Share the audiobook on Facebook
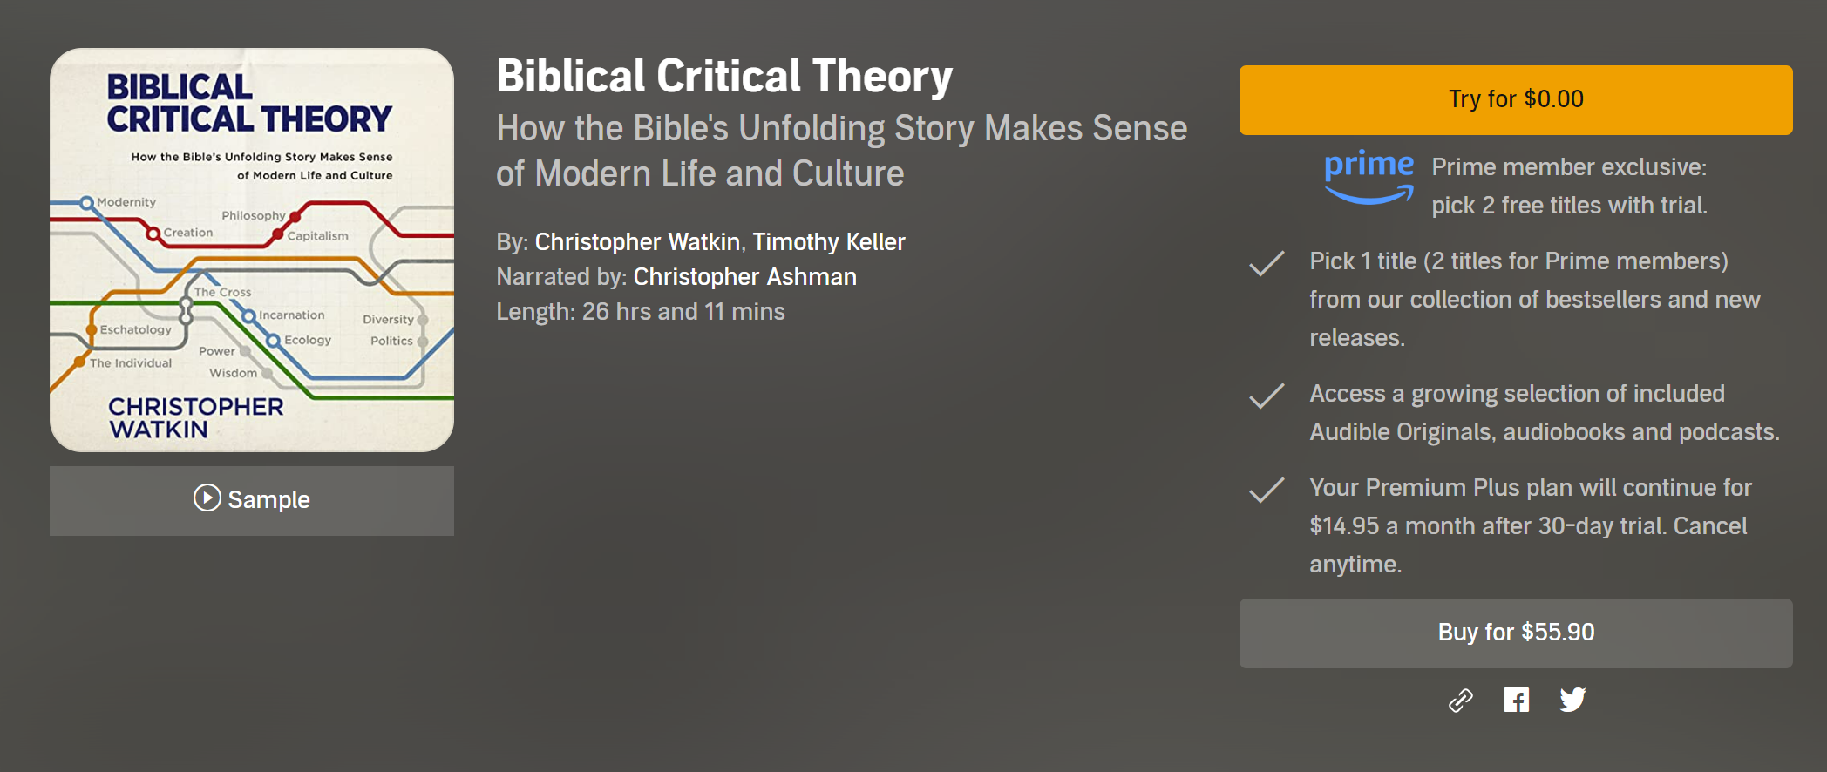This screenshot has height=772, width=1827. 1517,700
